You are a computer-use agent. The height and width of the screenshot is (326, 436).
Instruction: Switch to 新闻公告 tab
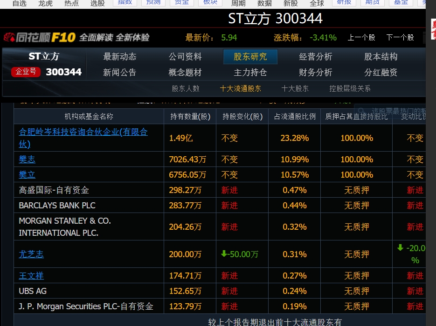tap(120, 73)
